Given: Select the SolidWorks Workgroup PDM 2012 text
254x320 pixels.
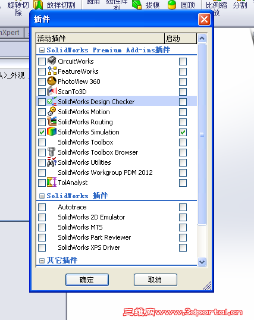Looking at the screenshot, I should tap(105, 172).
